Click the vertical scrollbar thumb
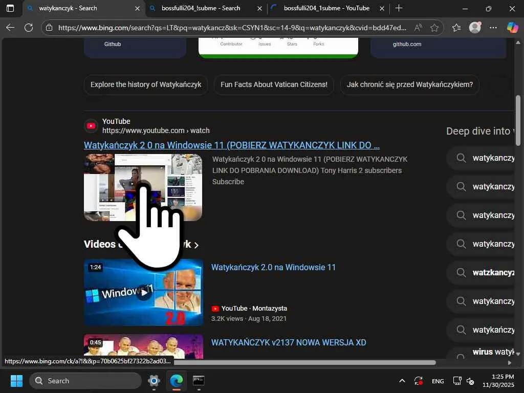The image size is (524, 393). pos(518,120)
